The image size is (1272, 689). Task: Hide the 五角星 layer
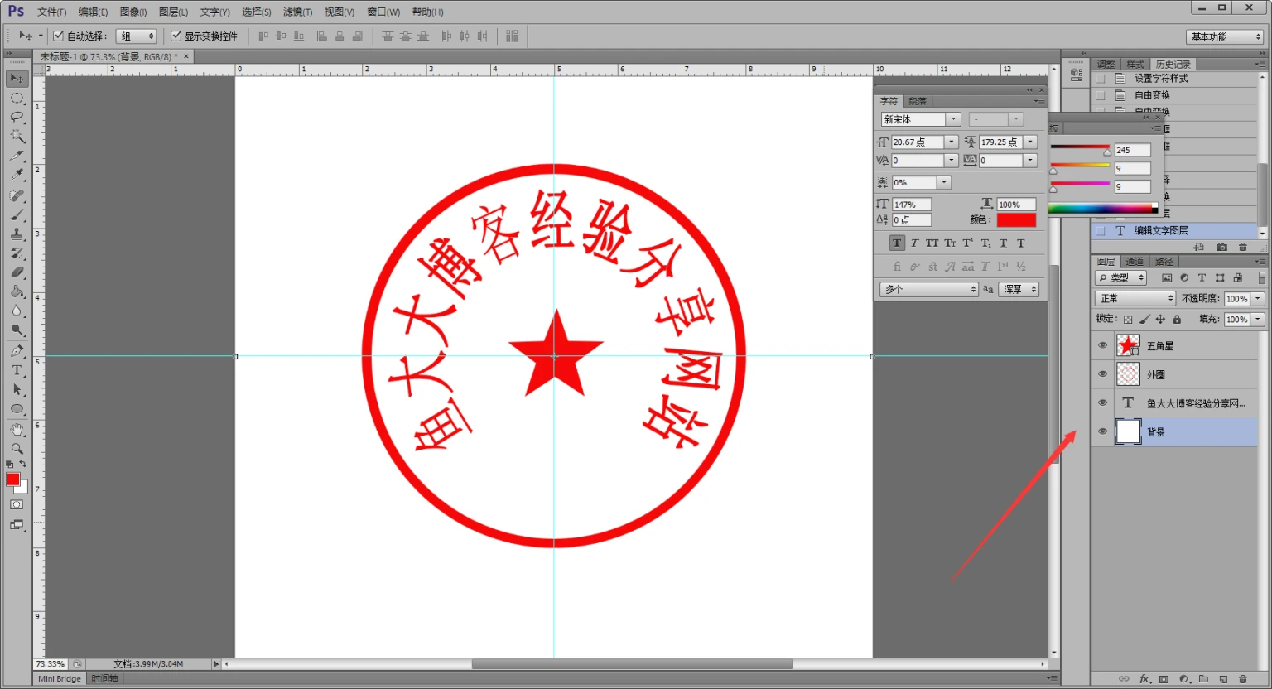click(1102, 346)
